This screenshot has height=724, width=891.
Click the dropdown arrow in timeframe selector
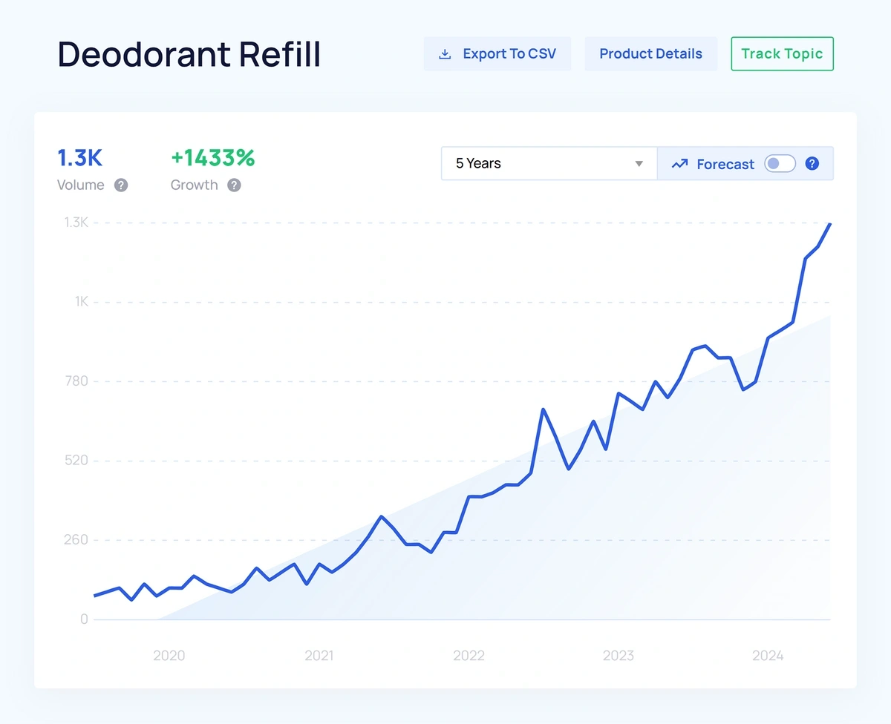click(639, 164)
